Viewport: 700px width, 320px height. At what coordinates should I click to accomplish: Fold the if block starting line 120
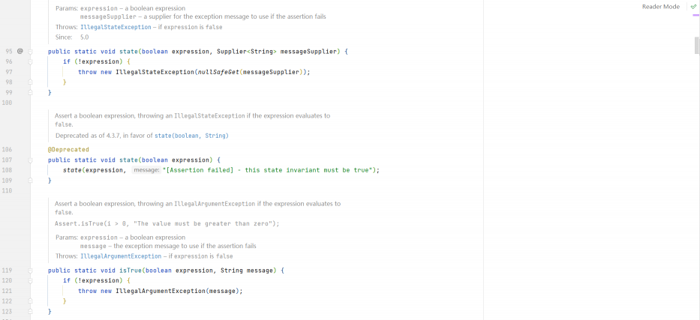(x=31, y=280)
